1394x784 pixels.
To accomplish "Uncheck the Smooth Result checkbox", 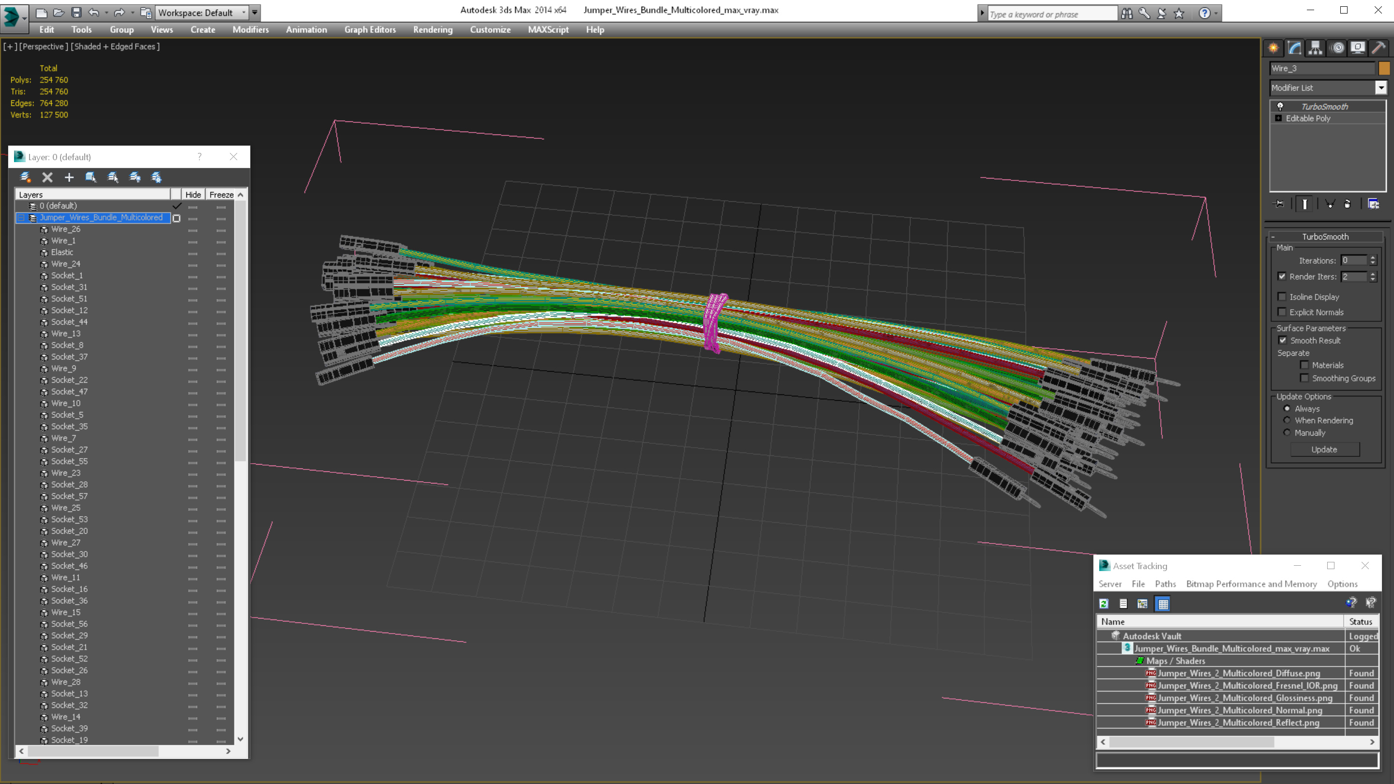I will point(1283,340).
